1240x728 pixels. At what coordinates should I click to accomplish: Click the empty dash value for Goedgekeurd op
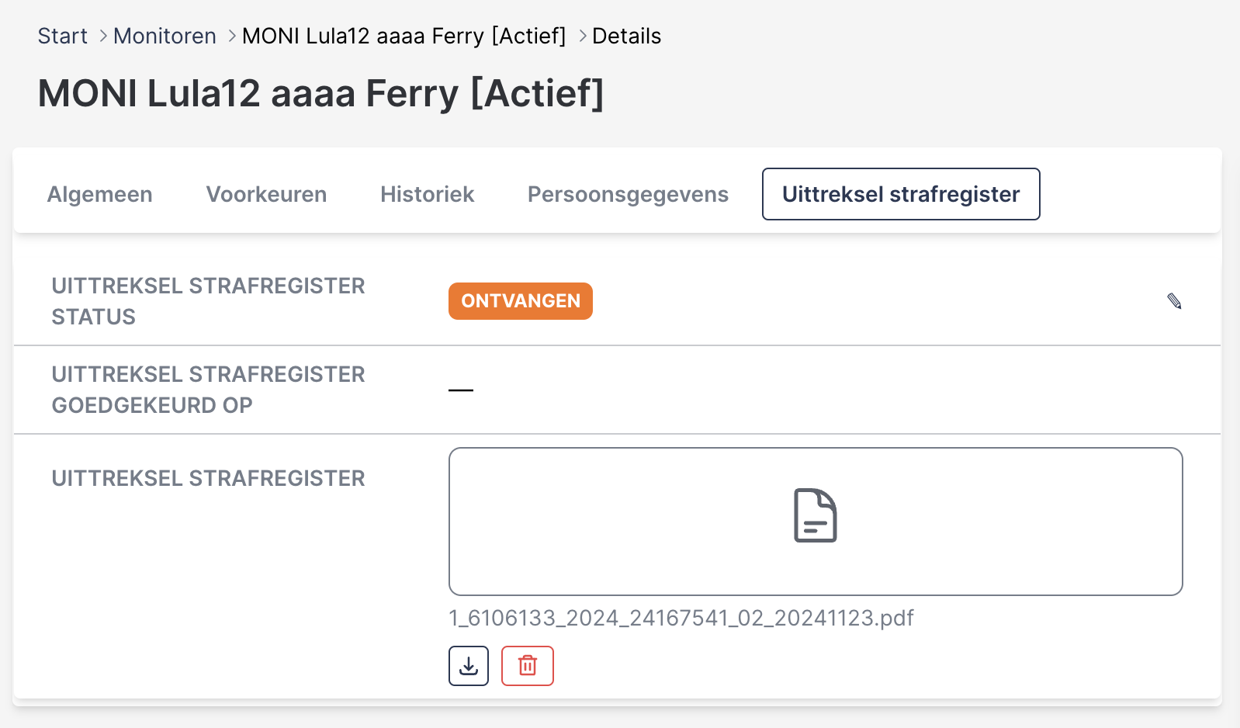coord(461,390)
